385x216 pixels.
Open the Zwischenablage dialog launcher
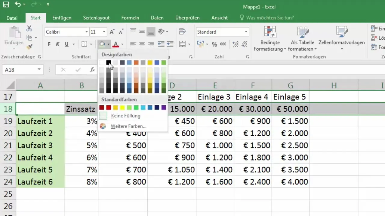(40, 57)
